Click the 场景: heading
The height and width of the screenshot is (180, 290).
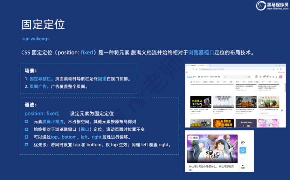coord(31,71)
